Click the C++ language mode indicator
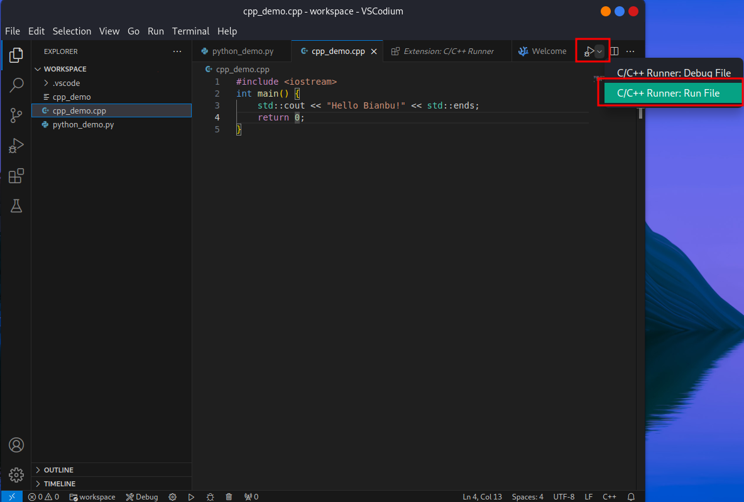Image resolution: width=744 pixels, height=502 pixels. coord(610,497)
